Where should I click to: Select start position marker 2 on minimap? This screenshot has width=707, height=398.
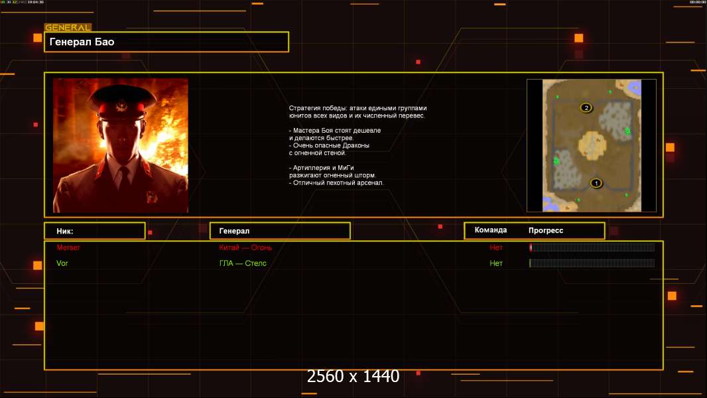click(x=586, y=107)
